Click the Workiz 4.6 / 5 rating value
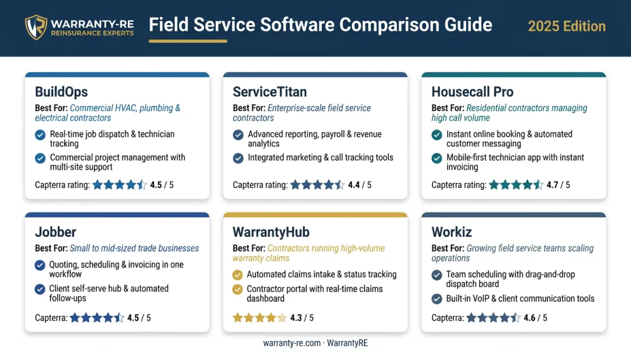This screenshot has width=631, height=352. click(x=535, y=318)
